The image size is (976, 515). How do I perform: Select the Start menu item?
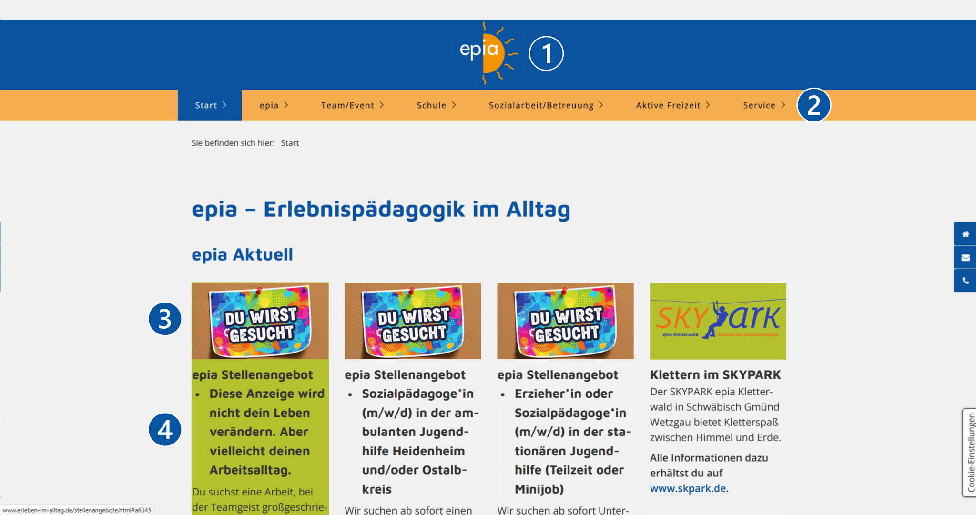210,105
